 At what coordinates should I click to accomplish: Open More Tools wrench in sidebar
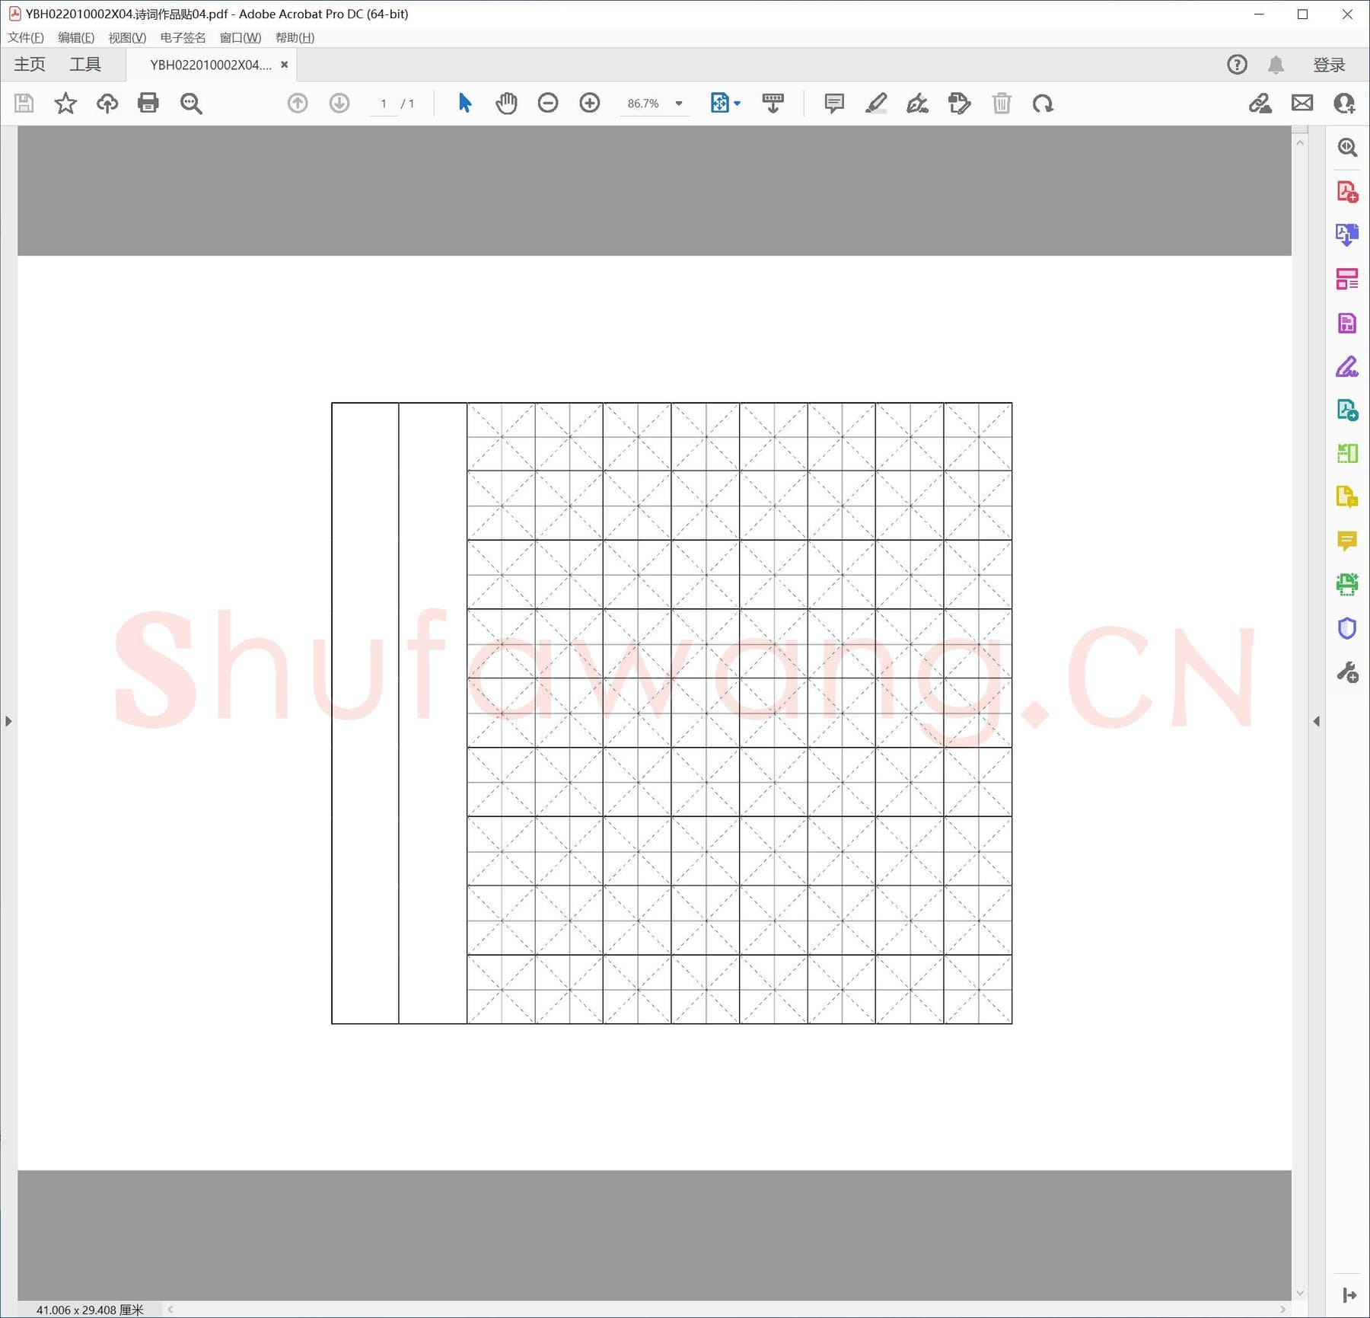click(1347, 673)
